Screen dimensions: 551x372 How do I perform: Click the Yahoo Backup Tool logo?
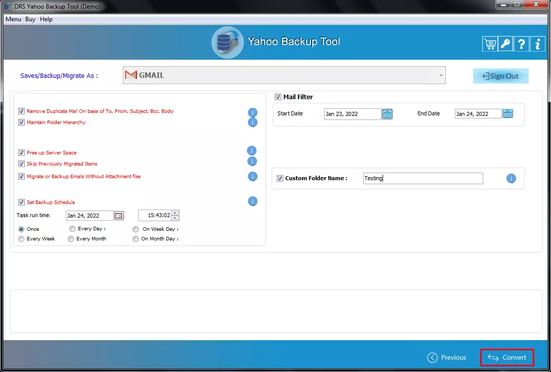(x=227, y=43)
